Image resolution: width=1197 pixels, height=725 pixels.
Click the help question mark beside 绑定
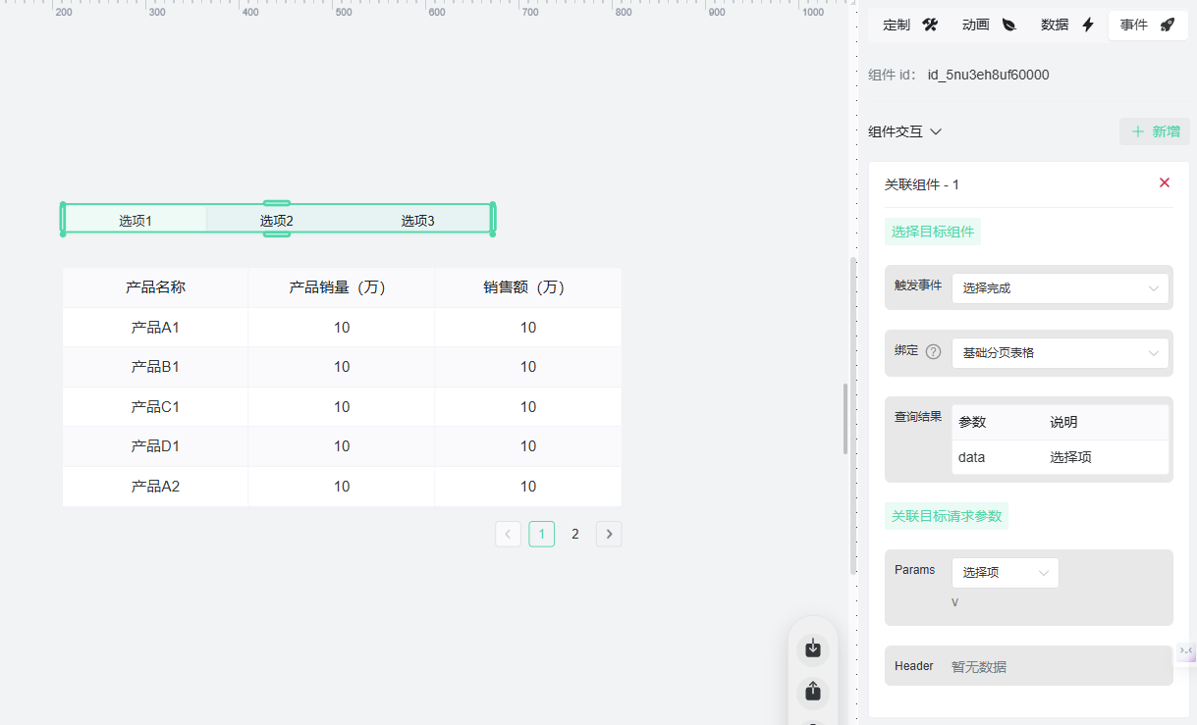click(934, 351)
